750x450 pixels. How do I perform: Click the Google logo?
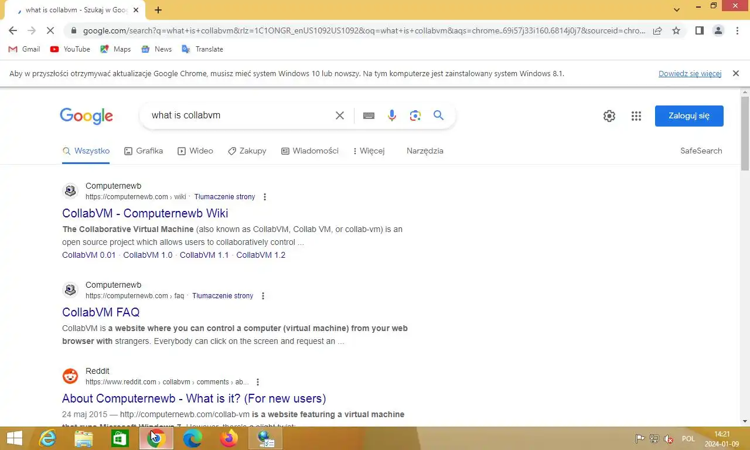86,116
